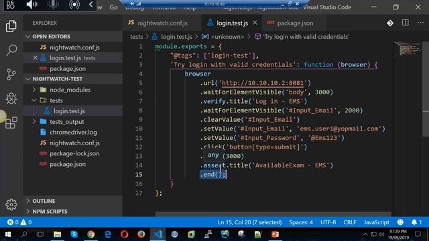The image size is (429, 241).
Task: Switch to the nightwatch.conf.js tab
Action: (x=162, y=23)
